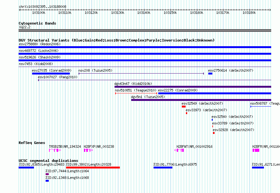
Task: Click the RefSeq Genes track title
Action: tap(32, 143)
